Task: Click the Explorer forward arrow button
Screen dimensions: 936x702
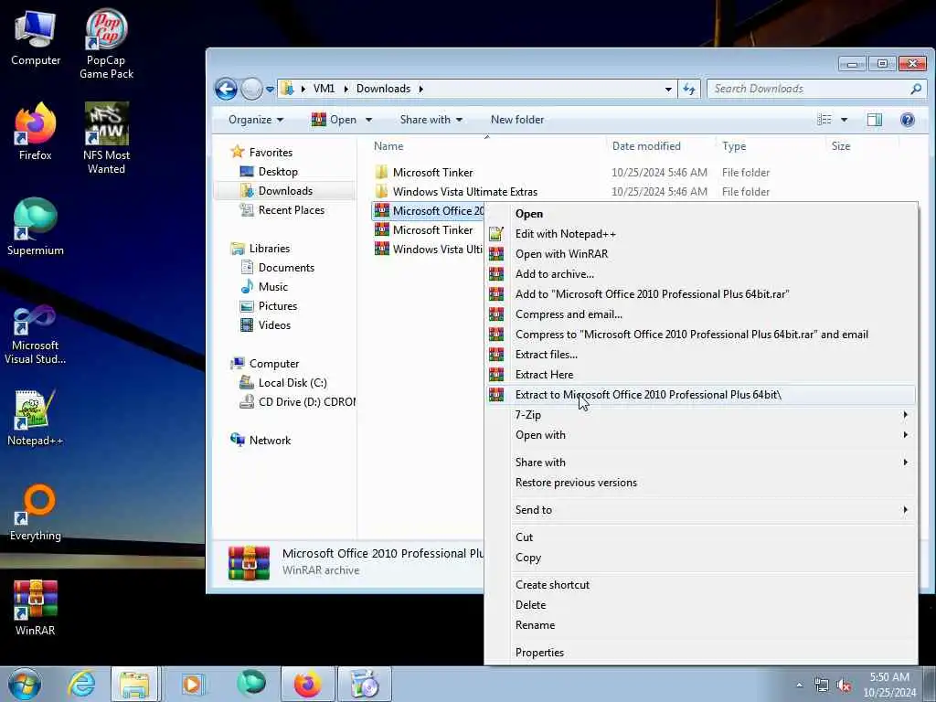Action: (x=251, y=89)
